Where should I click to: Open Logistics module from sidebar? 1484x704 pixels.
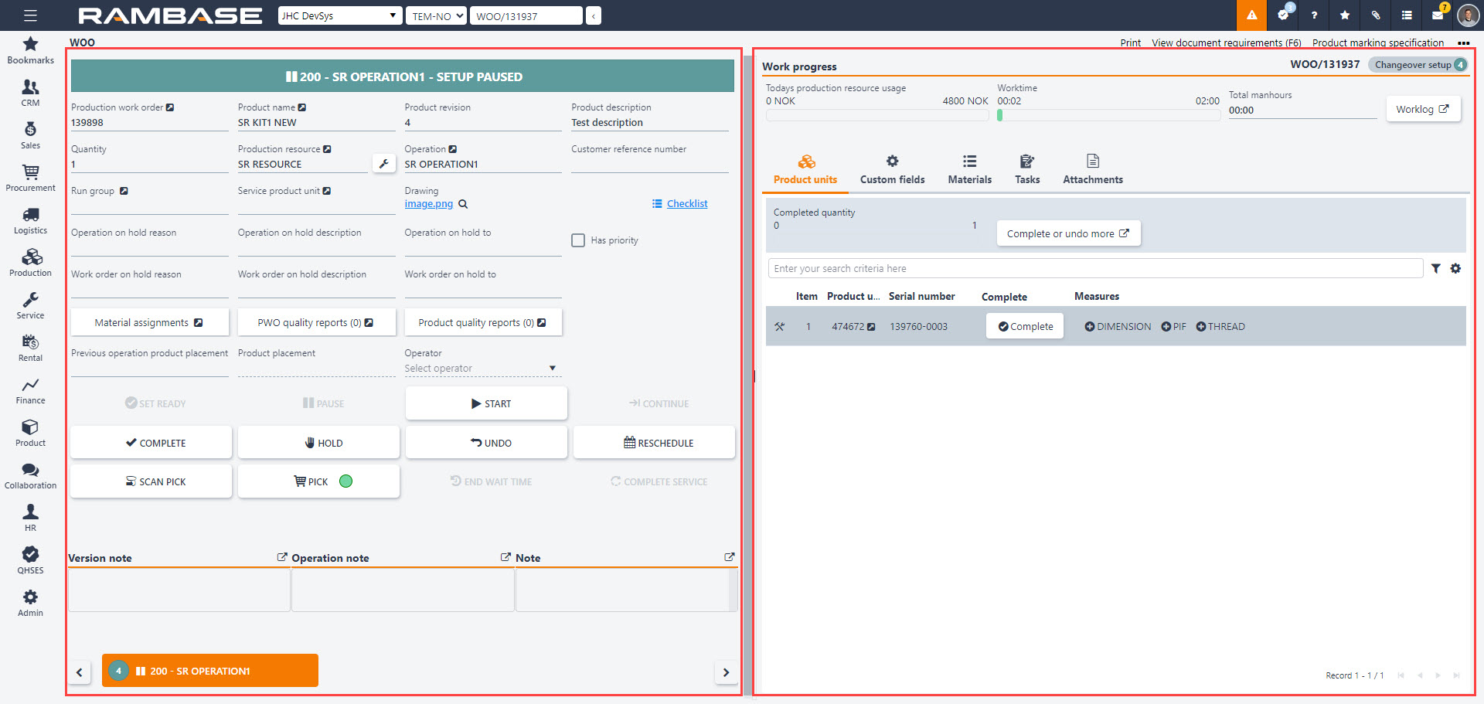click(x=30, y=220)
